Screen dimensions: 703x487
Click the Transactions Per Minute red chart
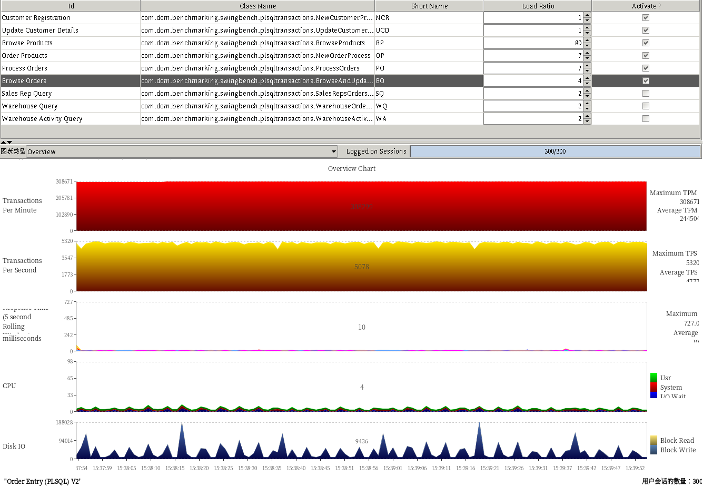[362, 206]
